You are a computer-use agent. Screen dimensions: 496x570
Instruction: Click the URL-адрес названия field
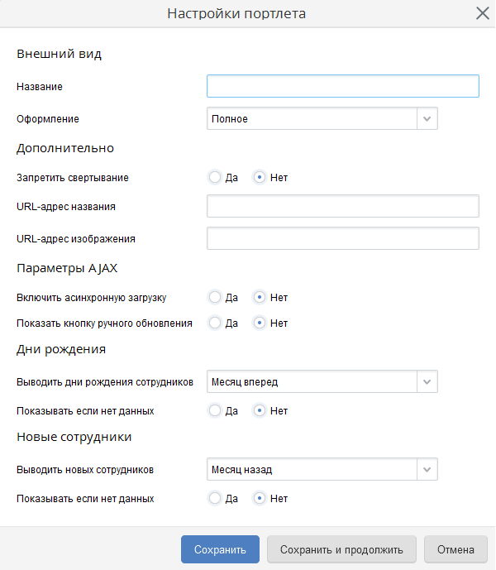coord(342,206)
